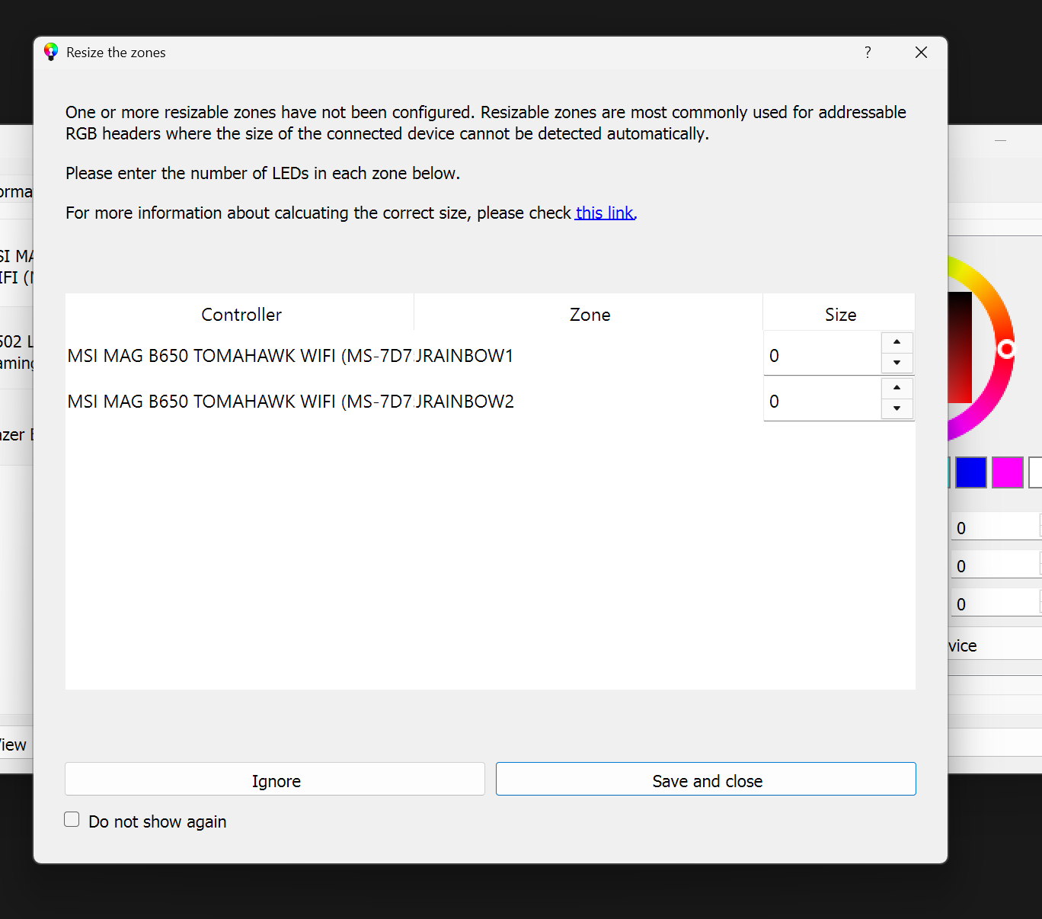Click the Size column header
Image resolution: width=1042 pixels, height=919 pixels.
click(839, 314)
